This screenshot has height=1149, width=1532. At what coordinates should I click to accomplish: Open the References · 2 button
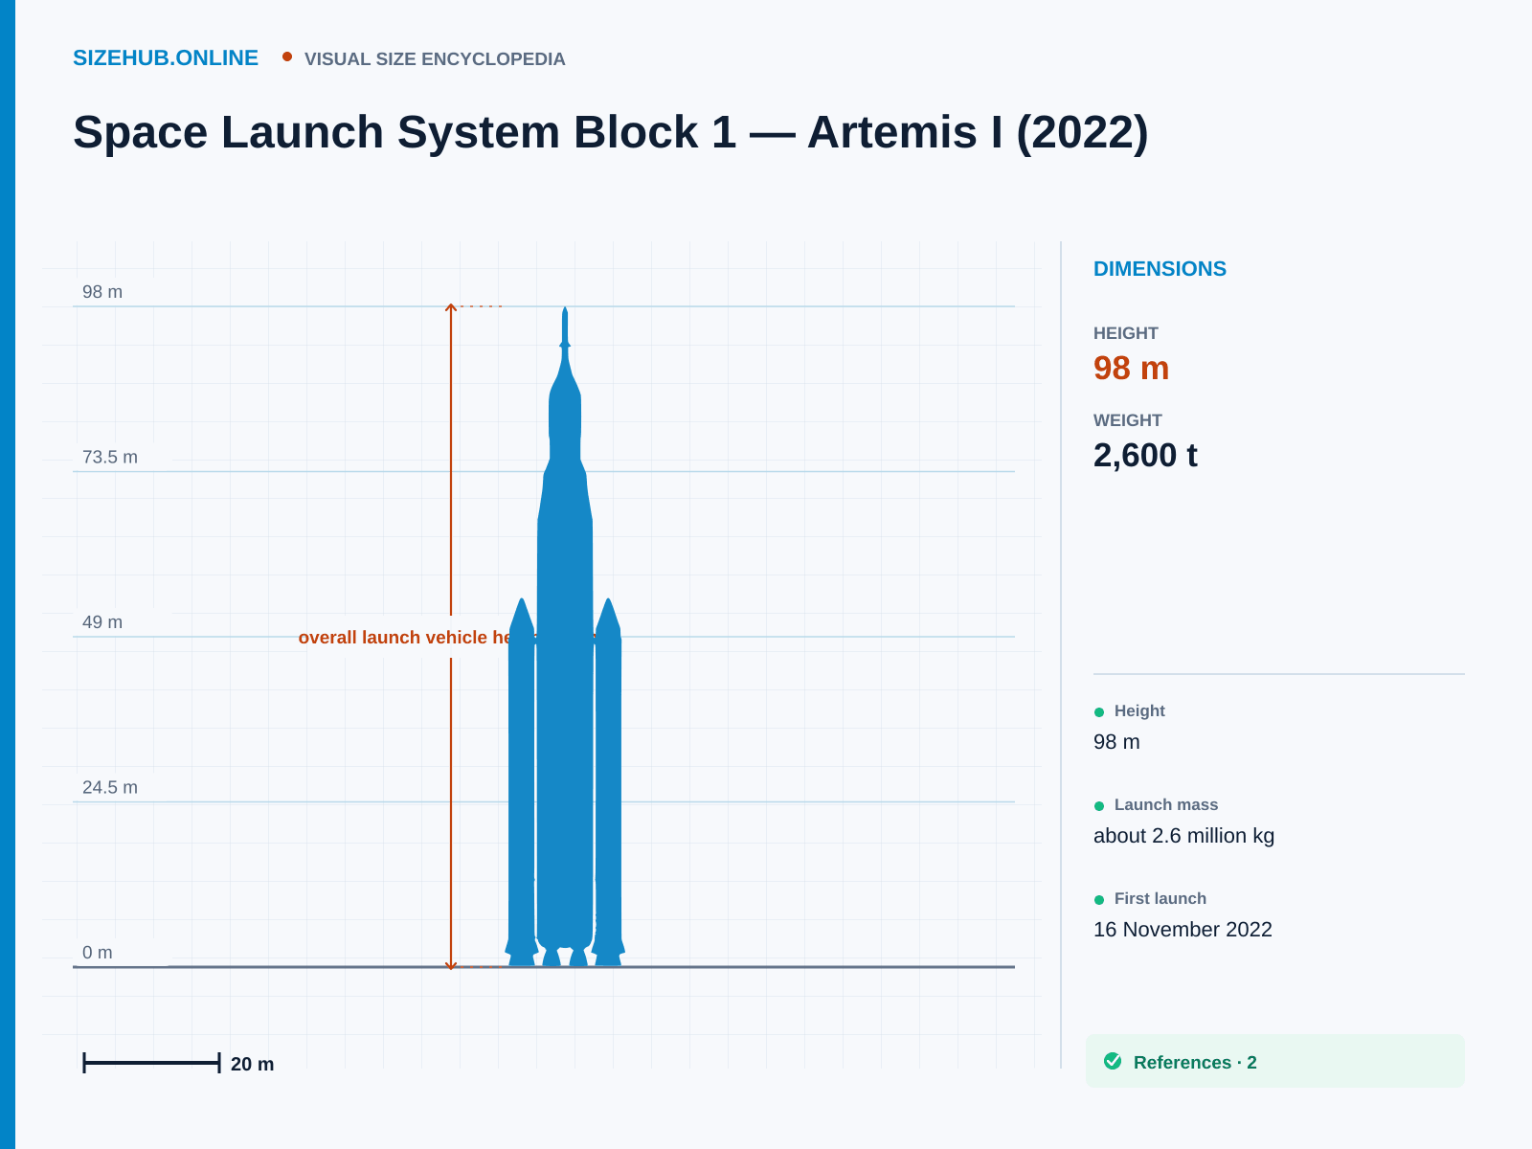[1275, 1061]
